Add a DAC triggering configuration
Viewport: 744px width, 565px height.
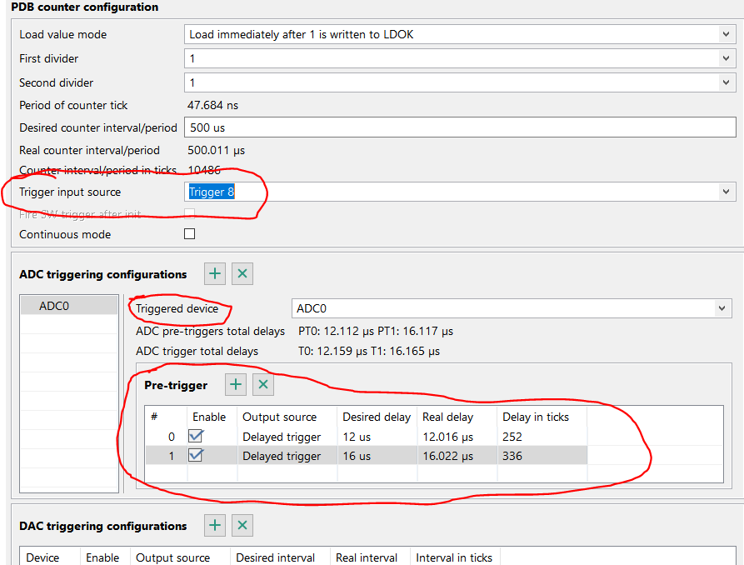pyautogui.click(x=214, y=525)
